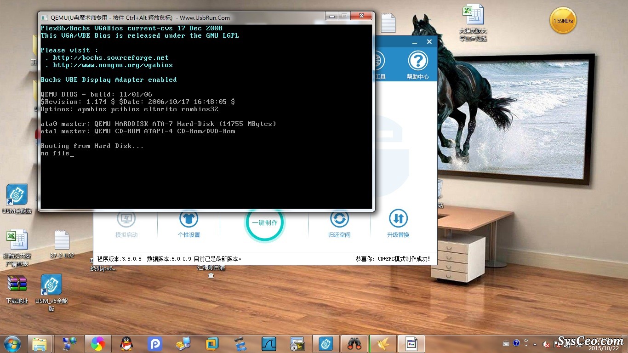Select the USM_v5全能版 desktop shortcut
628x353 pixels.
[51, 293]
